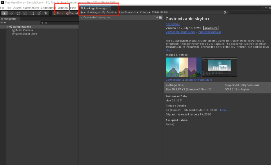Open the Sort: Name dropdown
The height and width of the screenshot is (165, 271).
pos(128,13)
